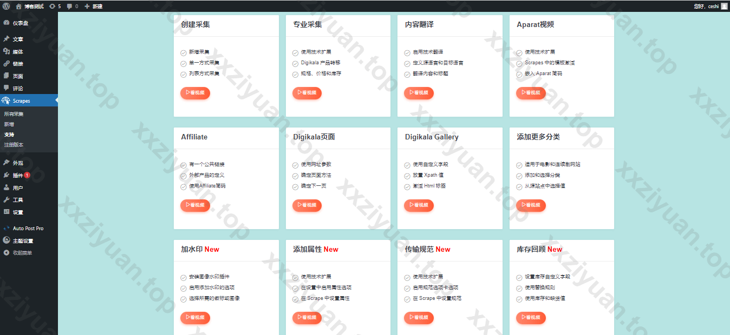Open the Auto Post Pro menu
This screenshot has width=730, height=335.
[28, 229]
